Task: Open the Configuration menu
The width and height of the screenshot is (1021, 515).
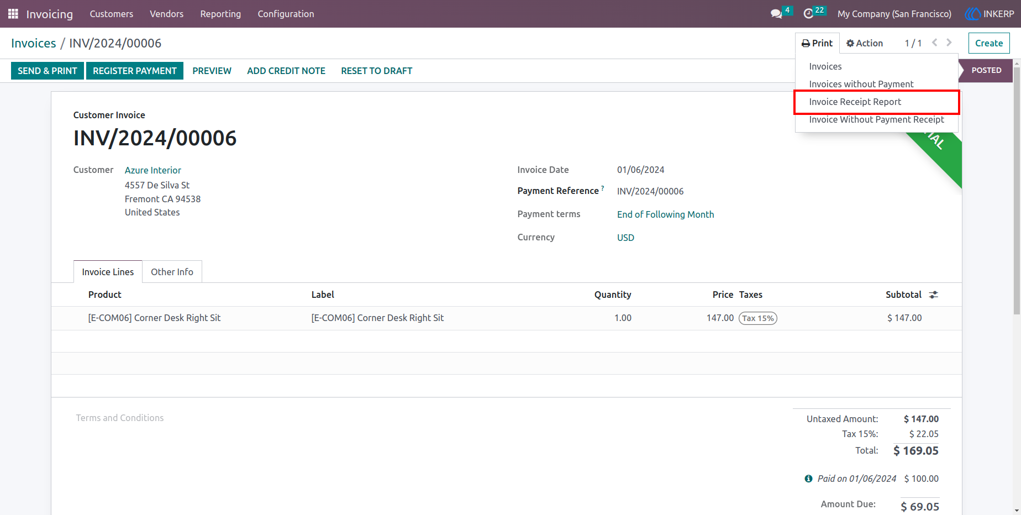Action: coord(286,14)
